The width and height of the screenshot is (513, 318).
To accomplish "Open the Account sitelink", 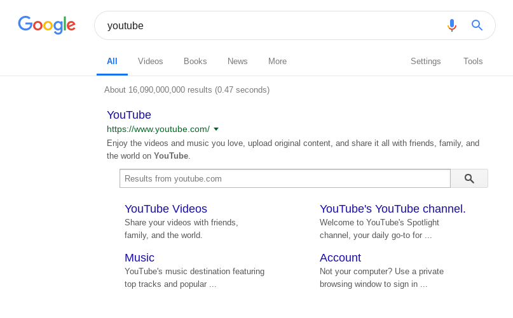I will 340,258.
